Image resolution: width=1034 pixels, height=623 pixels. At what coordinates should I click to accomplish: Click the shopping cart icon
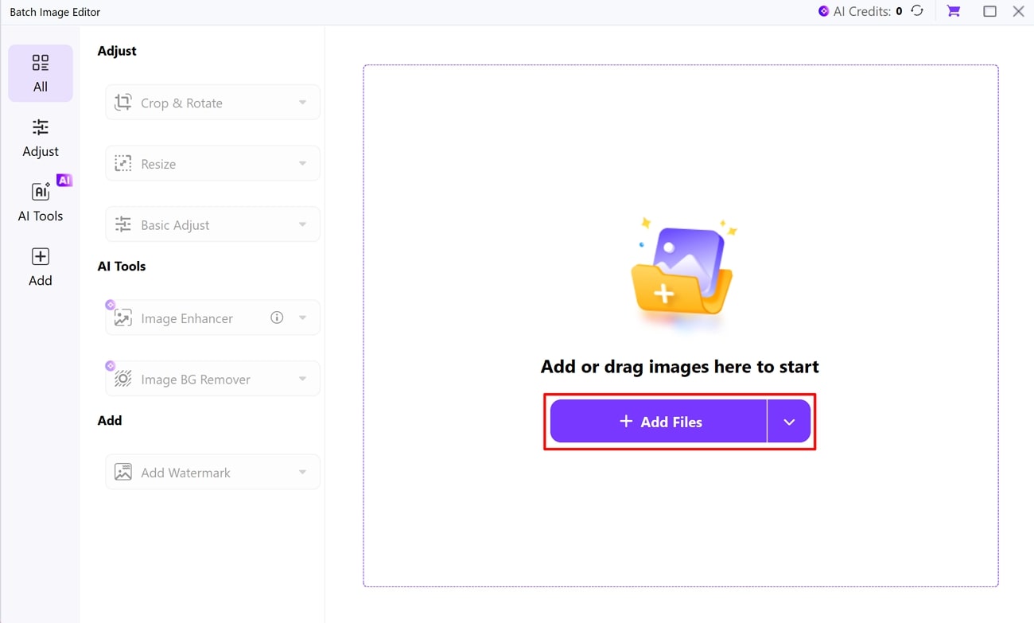[953, 11]
